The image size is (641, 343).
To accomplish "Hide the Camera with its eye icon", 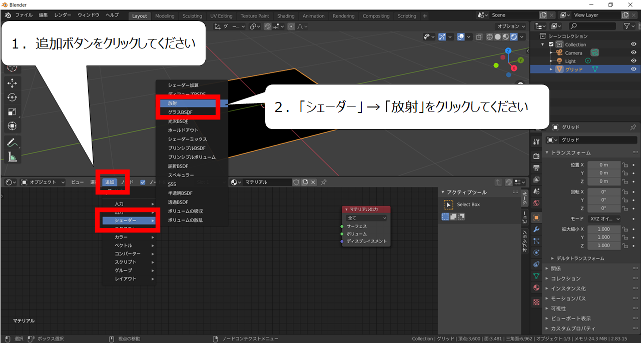I will [633, 52].
